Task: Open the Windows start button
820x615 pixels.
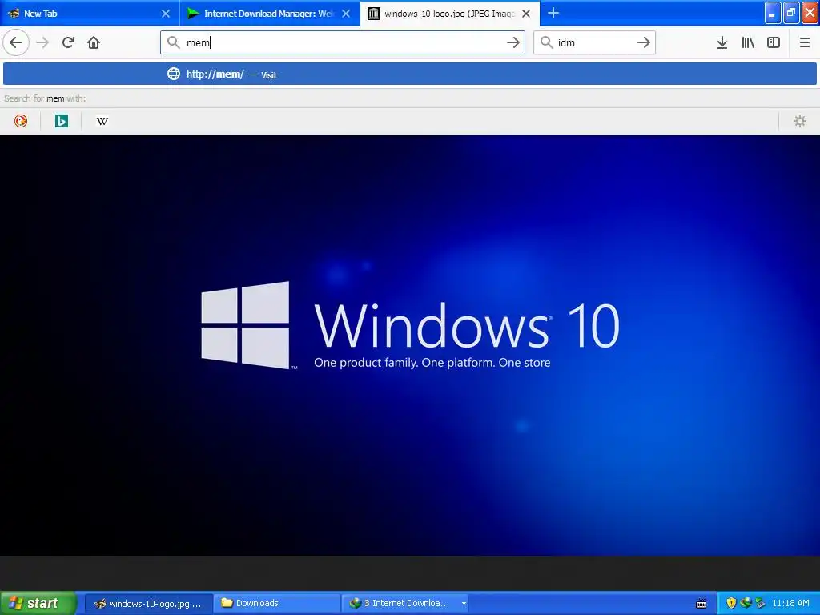Action: coord(38,603)
